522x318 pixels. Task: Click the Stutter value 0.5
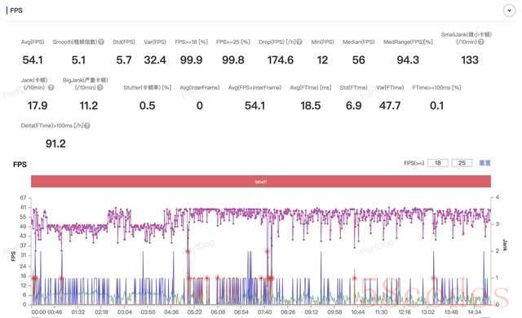point(147,106)
